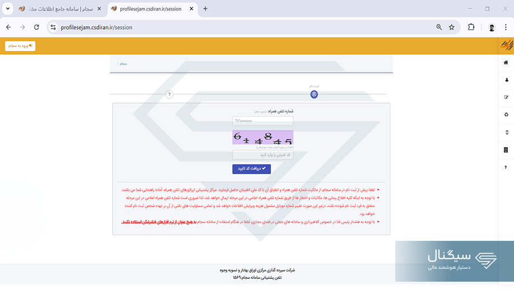The image size is (514, 303).
Task: Open the user profile icon in sidebar
Action: click(x=506, y=80)
